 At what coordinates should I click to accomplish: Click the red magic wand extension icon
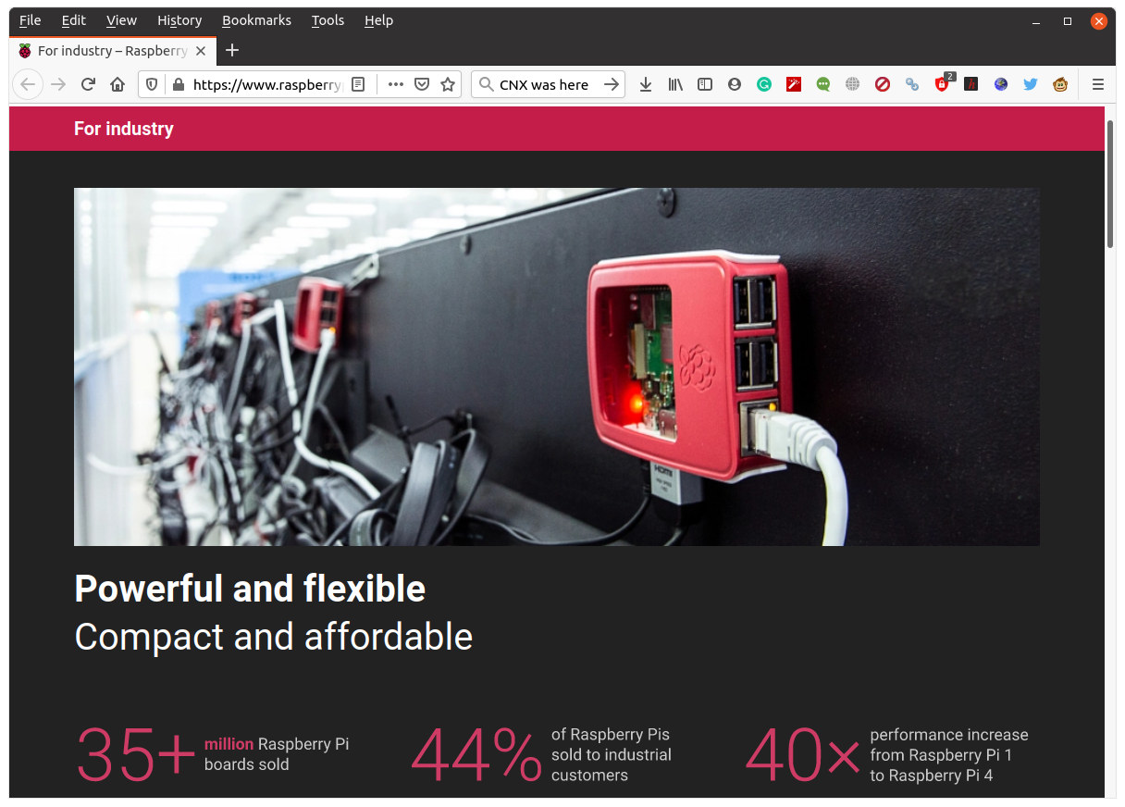pyautogui.click(x=794, y=84)
